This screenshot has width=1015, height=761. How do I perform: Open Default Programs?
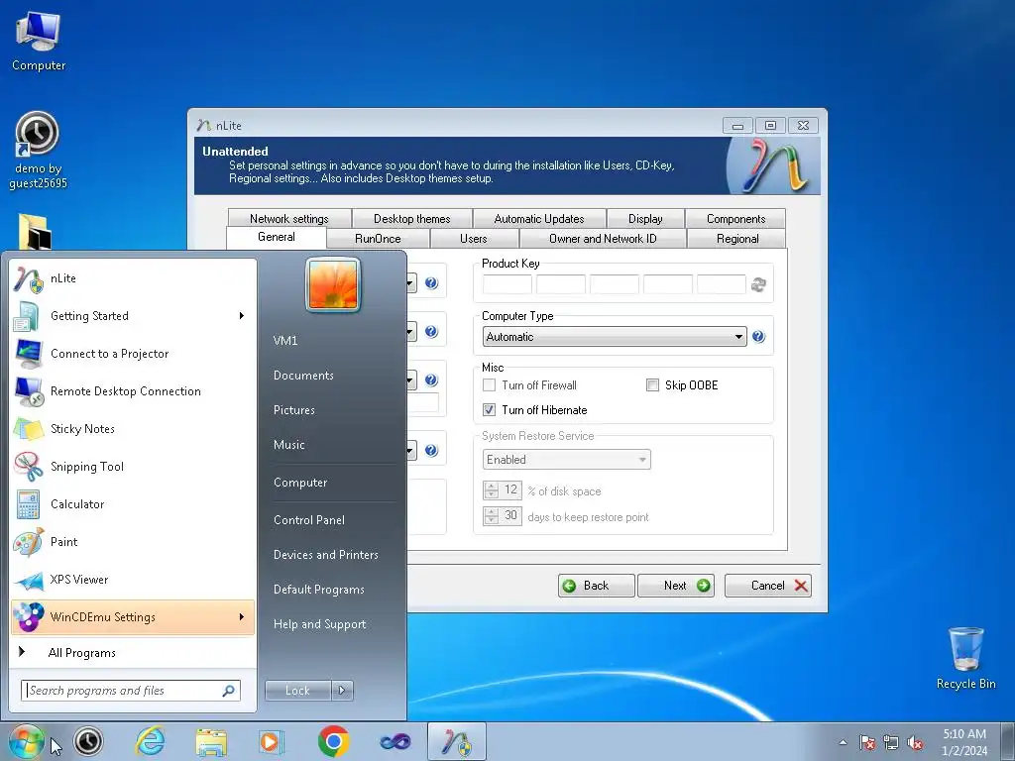click(319, 590)
